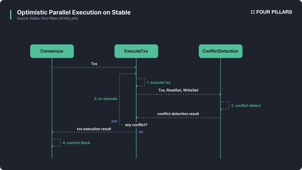
Task: Click the 'Txs' arrow label
Action: (x=94, y=64)
